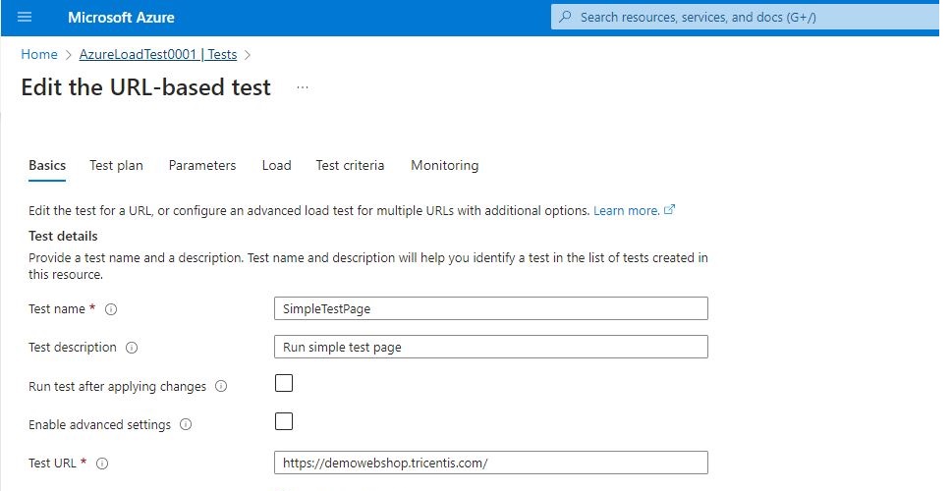Click info icon for Run test after applying changes

221,387
